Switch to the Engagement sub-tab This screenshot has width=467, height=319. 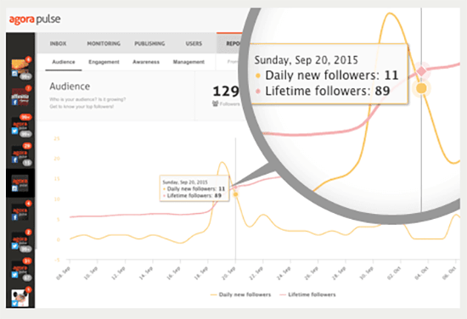pyautogui.click(x=104, y=62)
